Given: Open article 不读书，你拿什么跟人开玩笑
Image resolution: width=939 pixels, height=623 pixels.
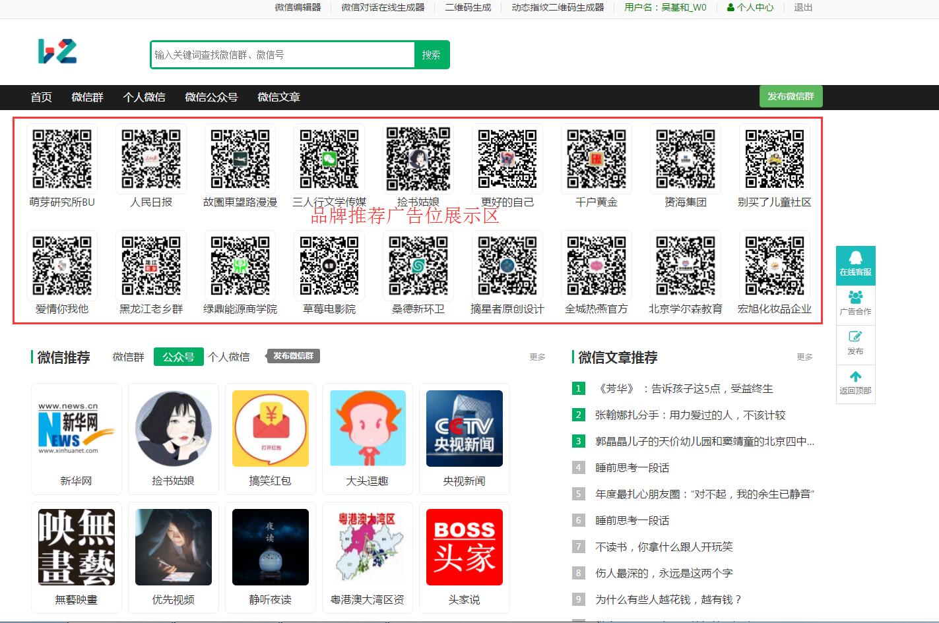Looking at the screenshot, I should pyautogui.click(x=664, y=547).
